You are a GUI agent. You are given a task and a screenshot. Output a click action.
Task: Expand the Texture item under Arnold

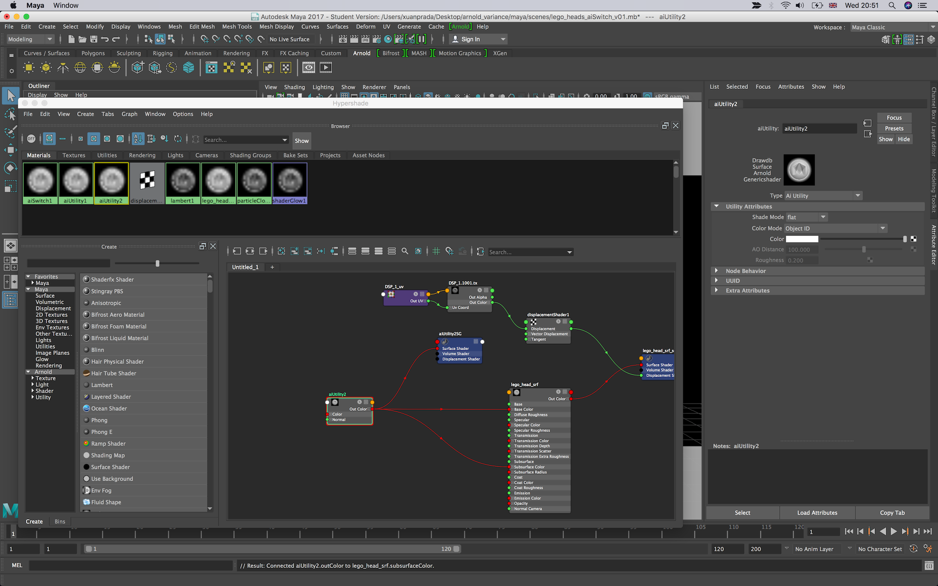[33, 378]
